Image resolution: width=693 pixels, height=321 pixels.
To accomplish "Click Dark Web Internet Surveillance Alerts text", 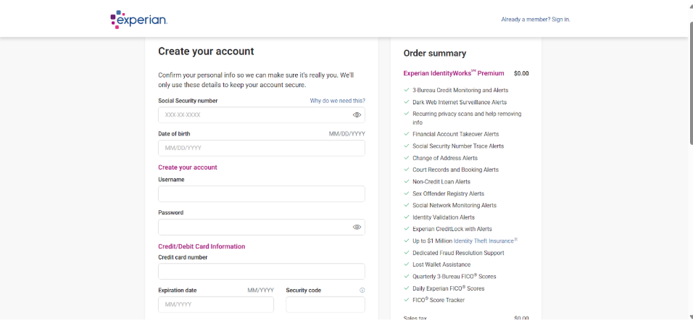I will [x=460, y=102].
